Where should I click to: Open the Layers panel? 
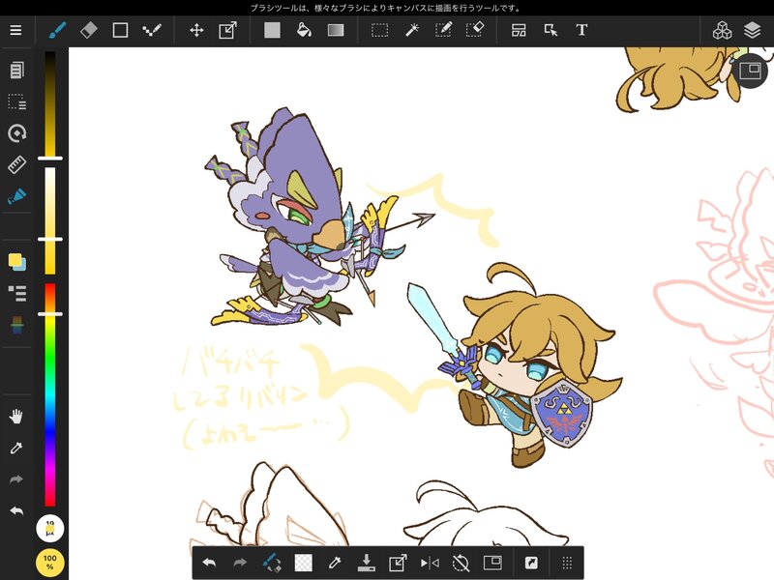tap(752, 30)
